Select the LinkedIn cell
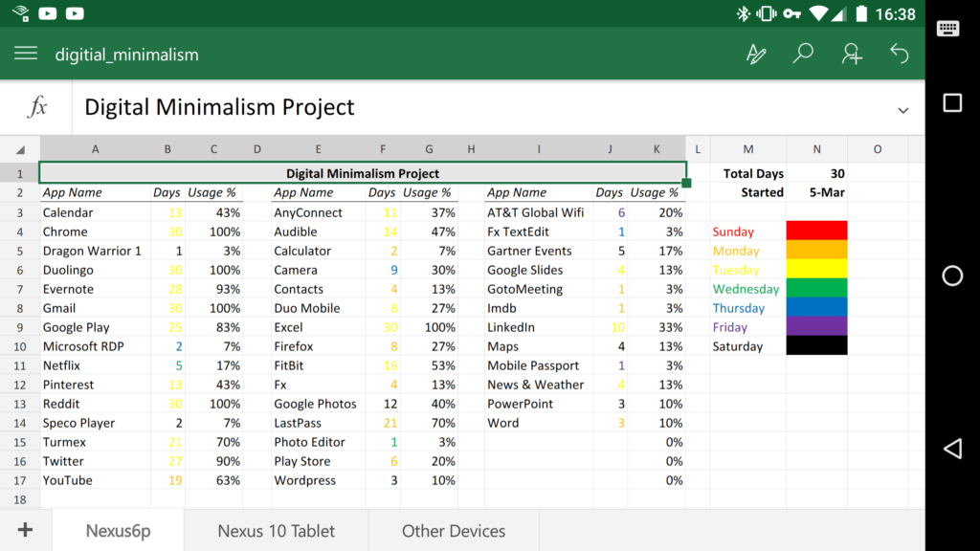This screenshot has height=551, width=980. (538, 327)
